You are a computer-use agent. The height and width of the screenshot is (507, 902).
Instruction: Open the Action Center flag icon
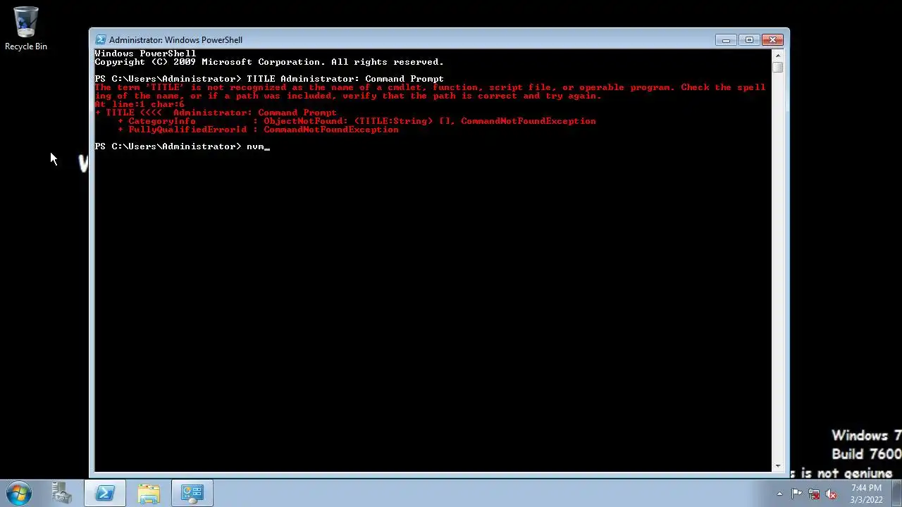tap(796, 494)
